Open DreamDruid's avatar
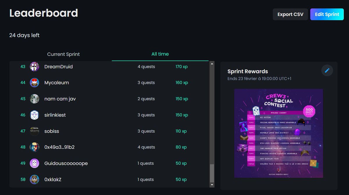Screen dimensions: 349x195 [35, 67]
